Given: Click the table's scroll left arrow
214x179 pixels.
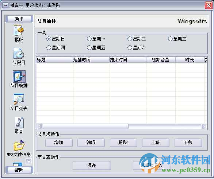Looking at the screenshot, I should click(x=40, y=127).
